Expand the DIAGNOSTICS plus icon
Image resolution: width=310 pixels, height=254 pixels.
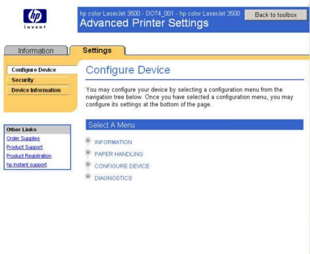click(88, 176)
